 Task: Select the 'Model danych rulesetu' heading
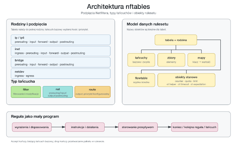coord(147,24)
